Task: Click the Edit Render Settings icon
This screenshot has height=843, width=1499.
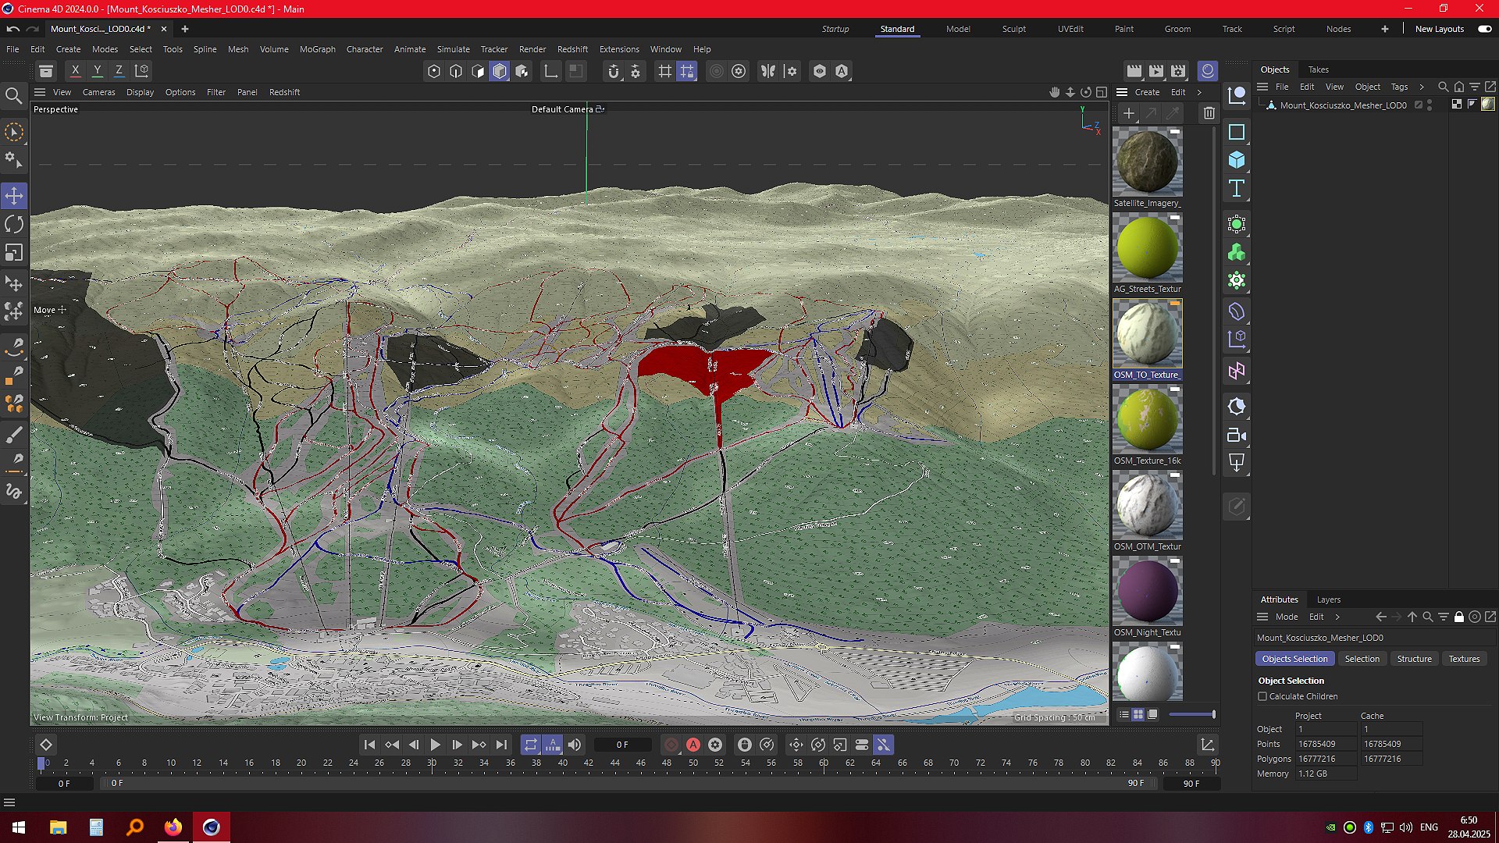Action: click(1178, 71)
